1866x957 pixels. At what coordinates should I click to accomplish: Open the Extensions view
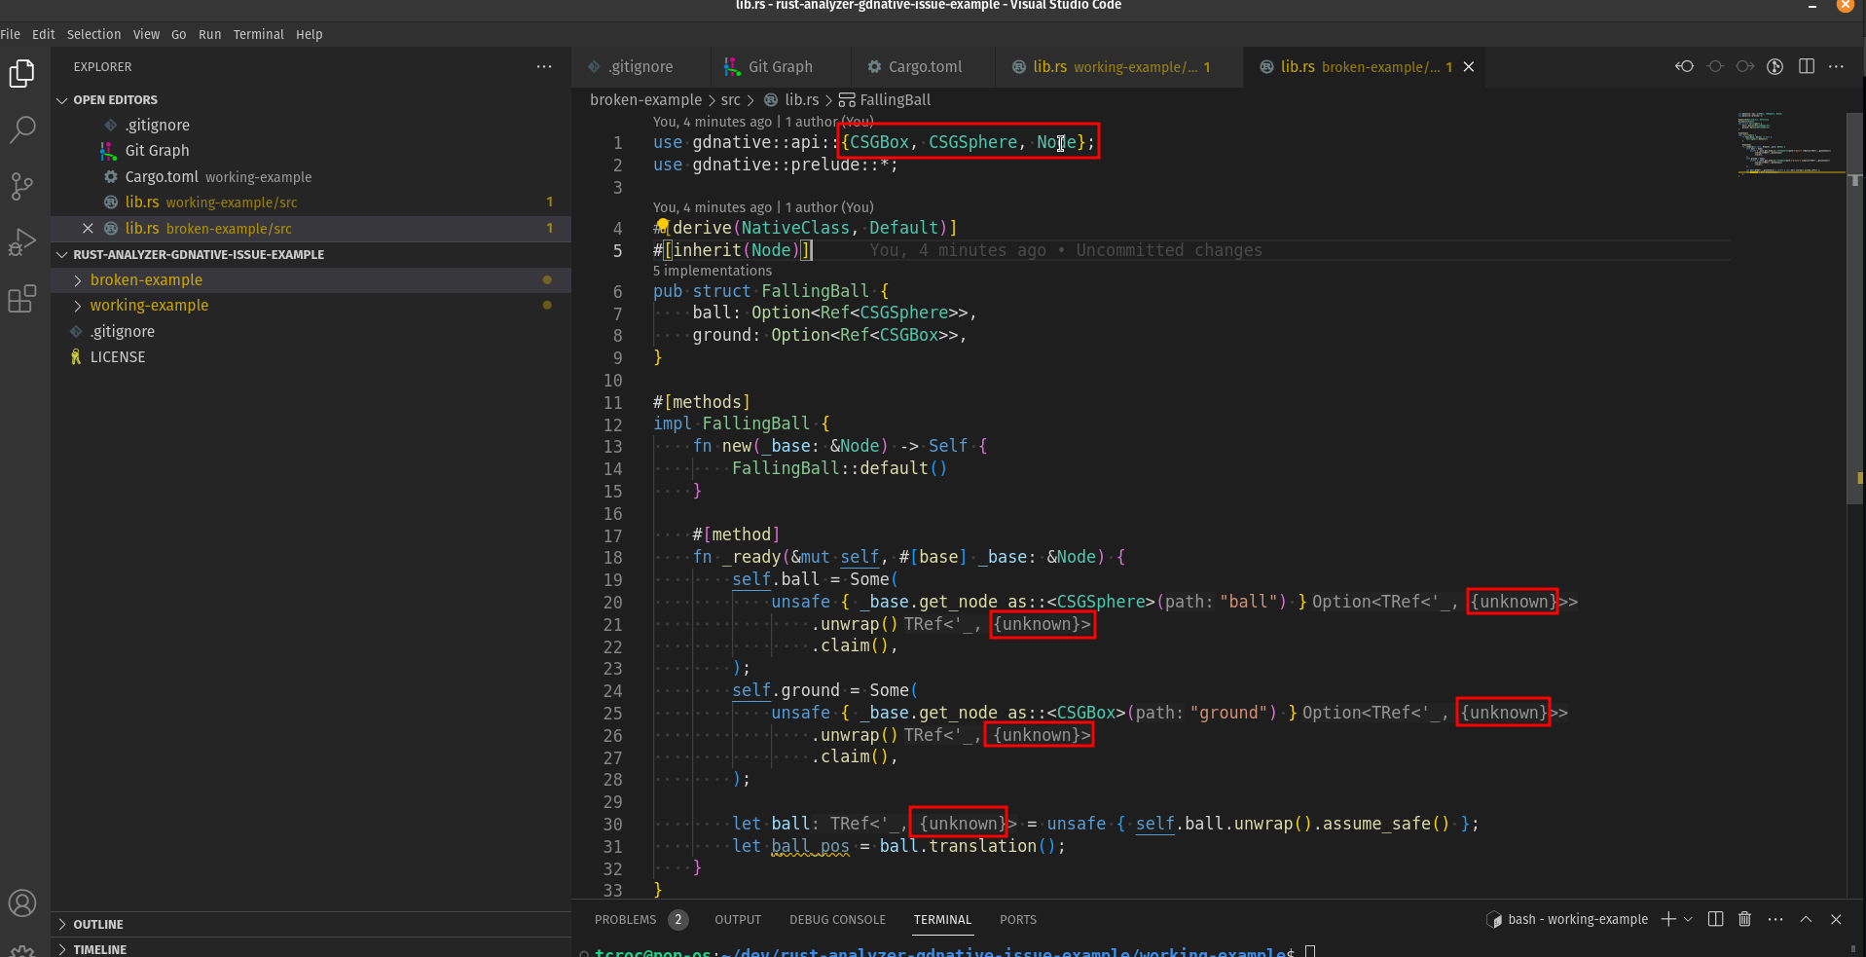pos(21,299)
